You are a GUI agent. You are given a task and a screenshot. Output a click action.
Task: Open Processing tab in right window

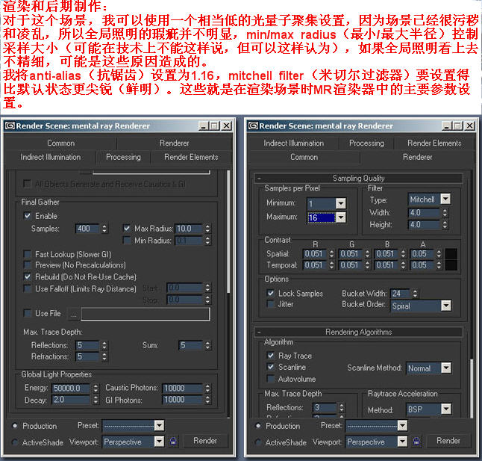[x=366, y=143]
